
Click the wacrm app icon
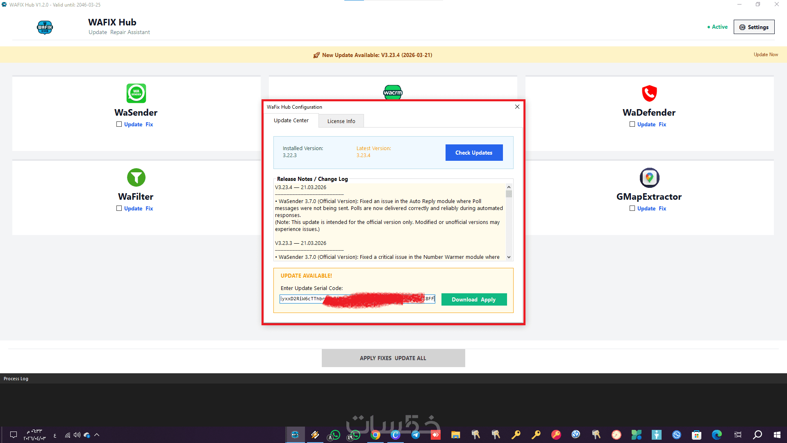(393, 92)
